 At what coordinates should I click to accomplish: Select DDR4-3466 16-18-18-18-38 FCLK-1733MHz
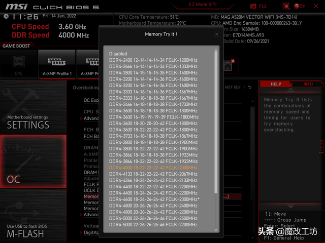[x=153, y=104]
